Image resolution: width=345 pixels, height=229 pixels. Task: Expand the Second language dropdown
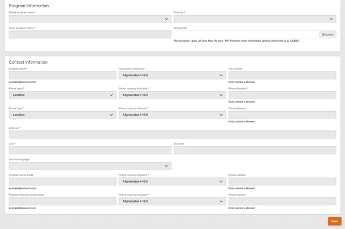click(90, 166)
